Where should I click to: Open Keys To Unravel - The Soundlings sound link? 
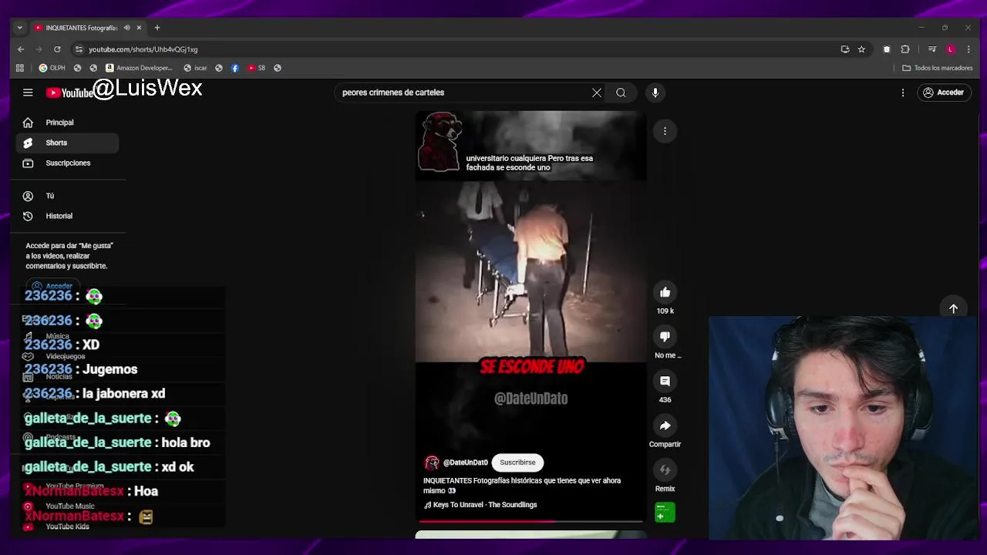pyautogui.click(x=480, y=505)
